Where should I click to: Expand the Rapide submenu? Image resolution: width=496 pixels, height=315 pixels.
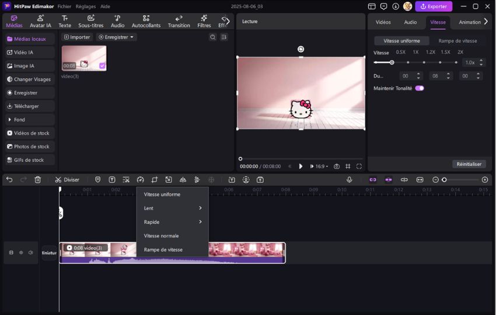172,222
